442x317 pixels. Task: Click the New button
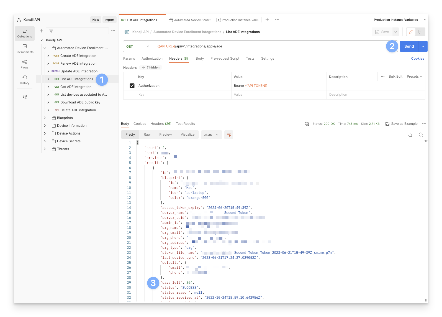[x=96, y=20]
